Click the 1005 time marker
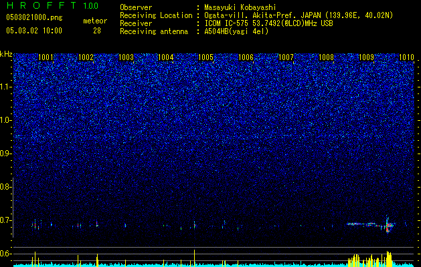Viewport: 421px width, 267px height. (206, 57)
